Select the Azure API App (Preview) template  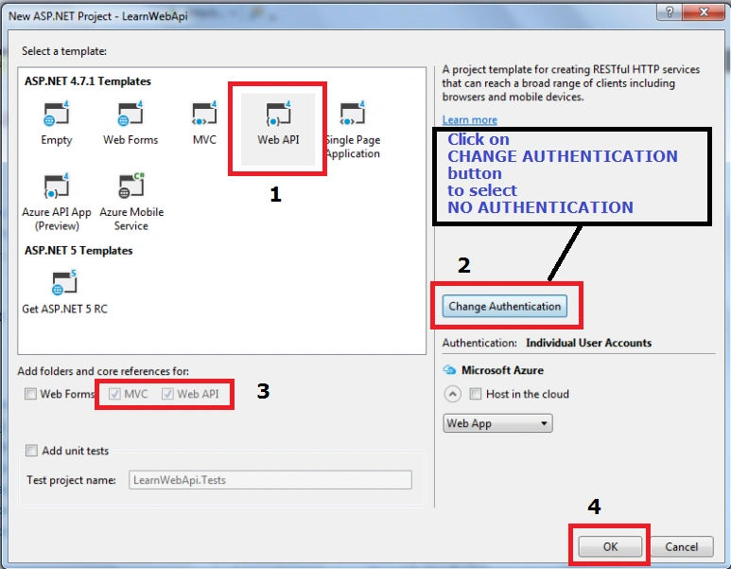pyautogui.click(x=57, y=202)
